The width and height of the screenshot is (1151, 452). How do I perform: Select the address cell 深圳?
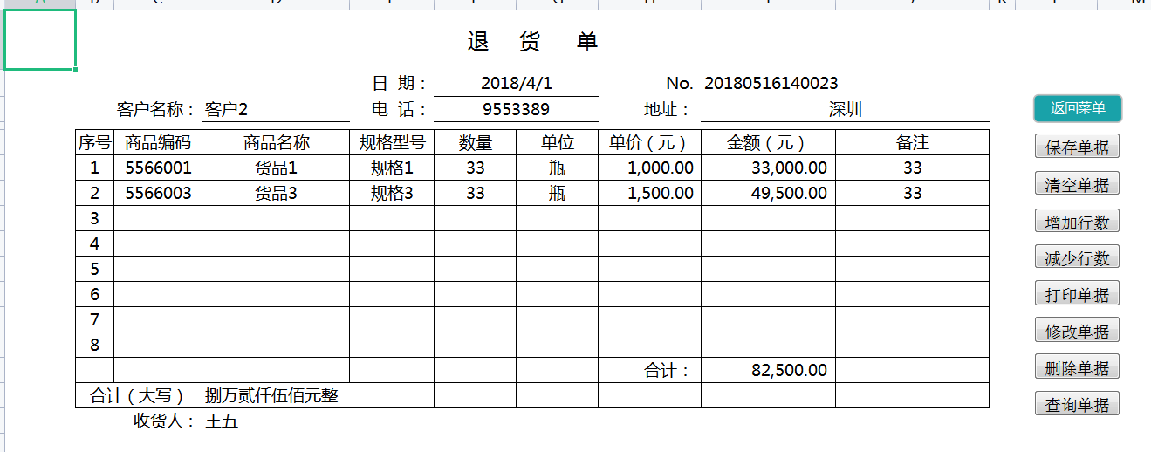845,109
